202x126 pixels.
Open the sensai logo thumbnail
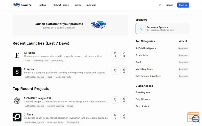pos(17,72)
